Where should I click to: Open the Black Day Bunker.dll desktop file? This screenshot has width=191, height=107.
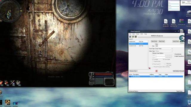pyautogui.click(x=166, y=23)
